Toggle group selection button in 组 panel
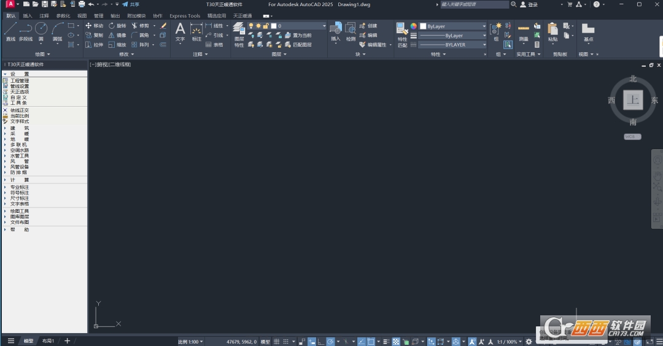 (508, 44)
